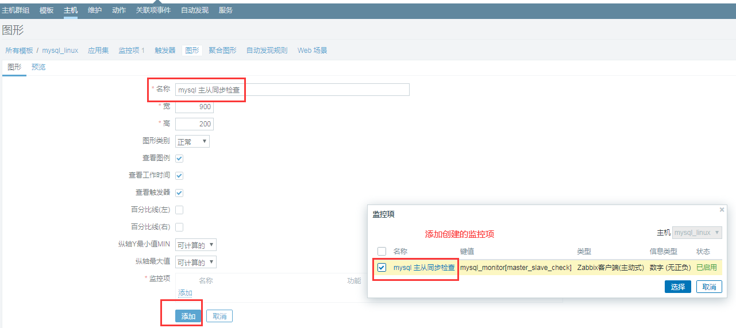Viewport: 736px width, 328px height.
Task: Enable 百分比线(左) checkbox
Action: click(179, 210)
